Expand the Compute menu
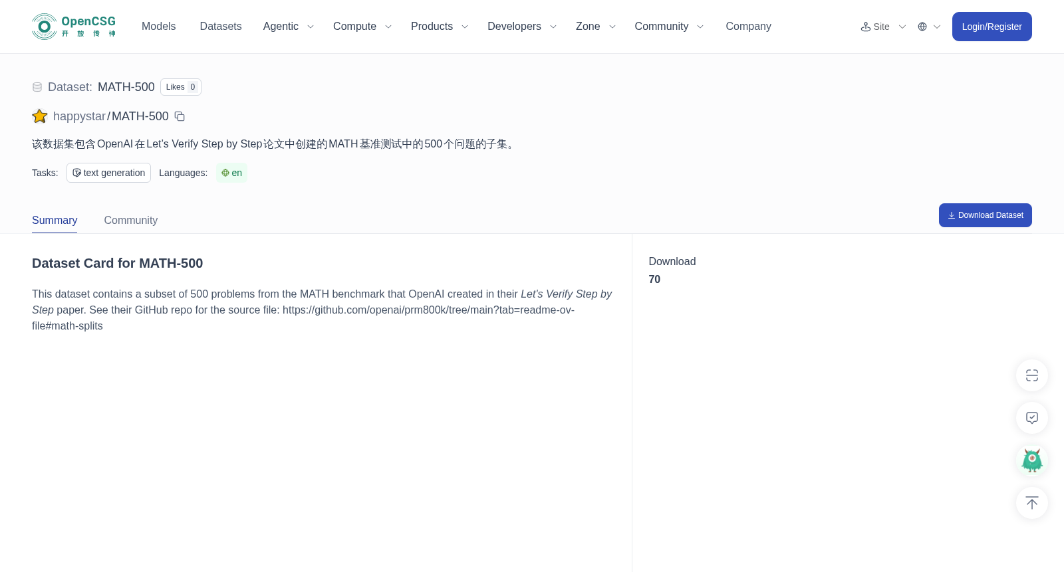Viewport: 1064px width, 572px height. tap(362, 27)
